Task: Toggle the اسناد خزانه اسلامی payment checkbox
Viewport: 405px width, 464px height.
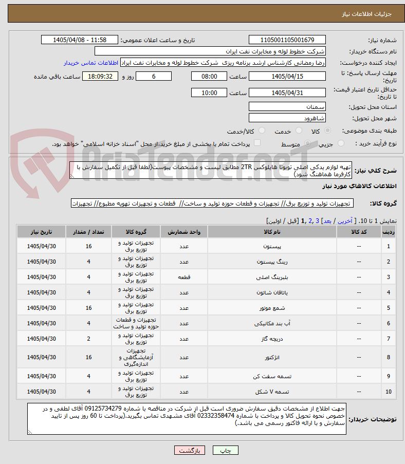Action: 257,143
